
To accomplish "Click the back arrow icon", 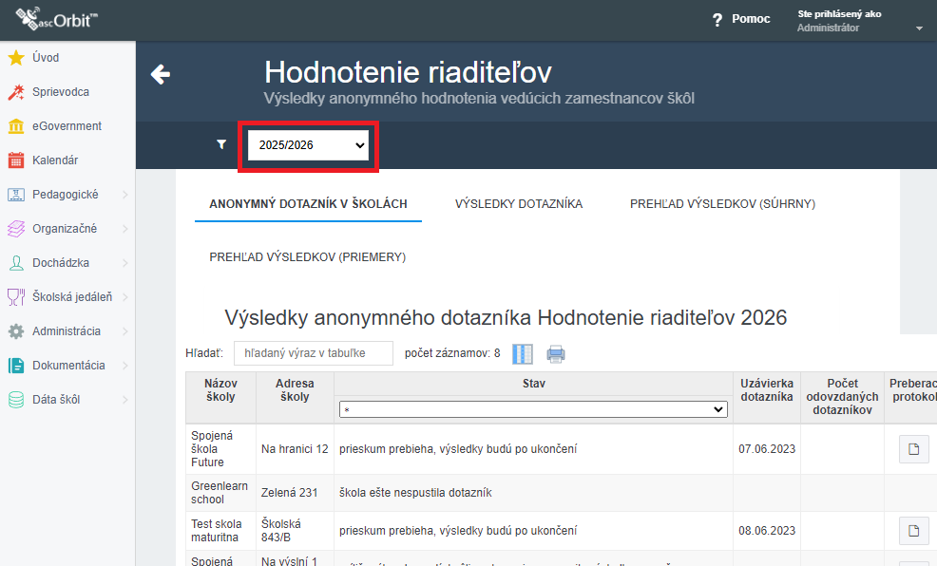I will [x=161, y=75].
